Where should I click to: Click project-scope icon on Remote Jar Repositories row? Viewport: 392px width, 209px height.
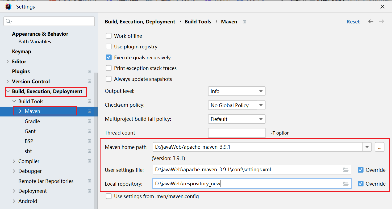90,181
